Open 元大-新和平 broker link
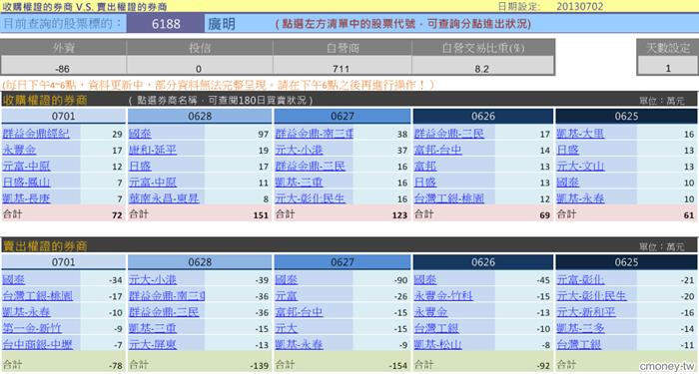This screenshot has height=374, width=699. point(586,312)
